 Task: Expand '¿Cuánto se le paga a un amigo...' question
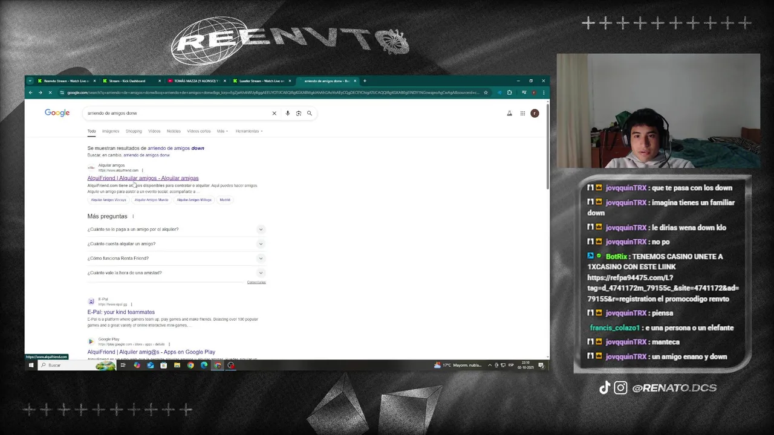(176, 230)
